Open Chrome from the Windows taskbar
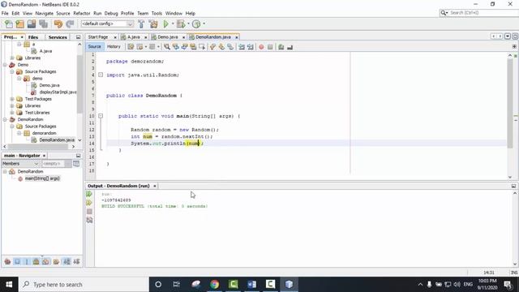The width and height of the screenshot is (519, 292). tap(214, 285)
